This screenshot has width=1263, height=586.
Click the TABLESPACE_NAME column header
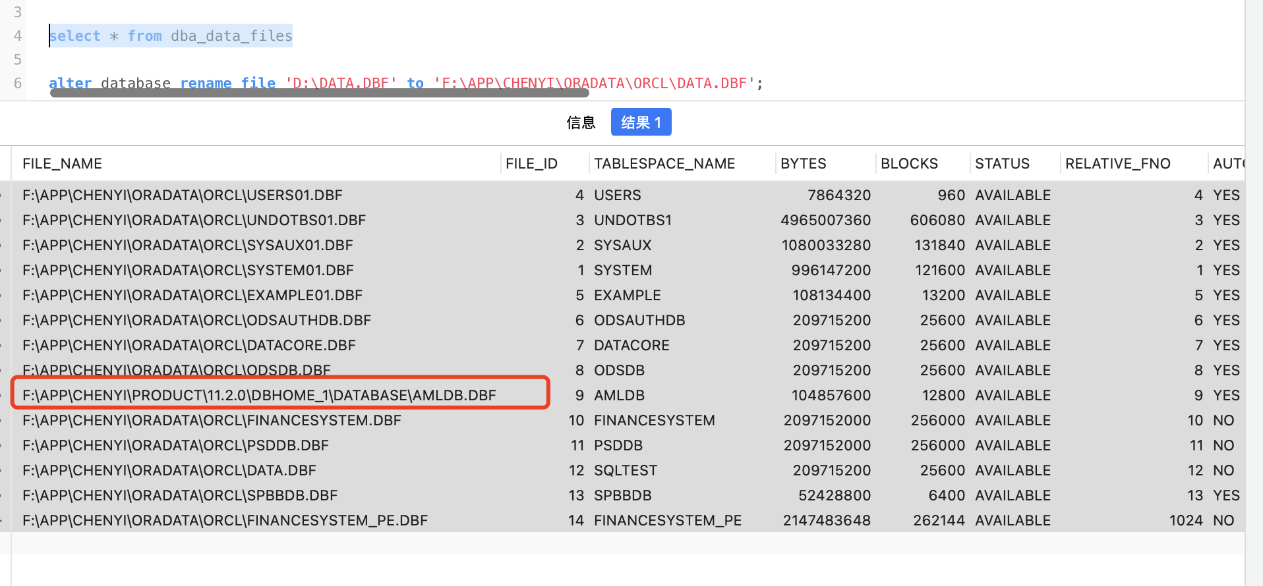coord(664,163)
